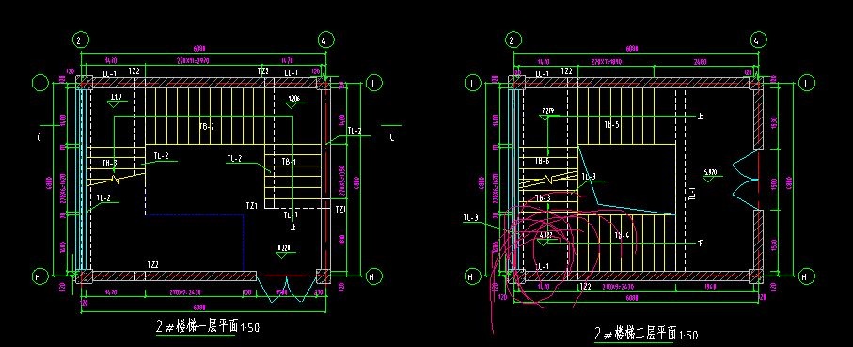Viewport: 853px width, 347px height.
Task: Select the title text 2#楼梯二层平面
Action: click(635, 334)
